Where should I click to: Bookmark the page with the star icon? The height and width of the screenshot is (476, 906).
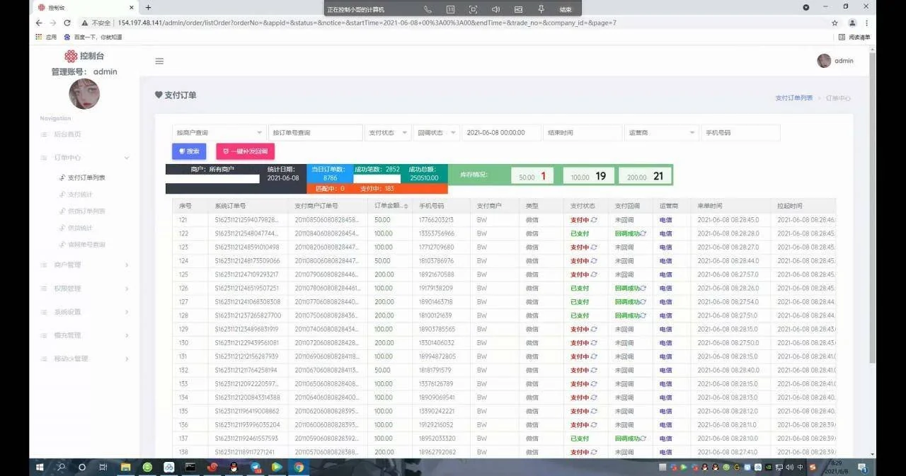[x=835, y=23]
